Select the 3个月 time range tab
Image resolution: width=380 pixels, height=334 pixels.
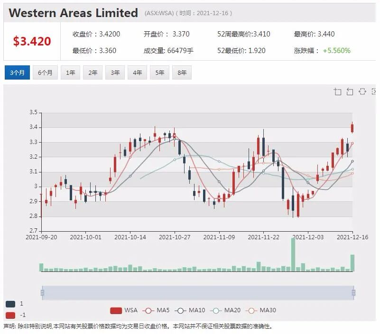click(17, 72)
